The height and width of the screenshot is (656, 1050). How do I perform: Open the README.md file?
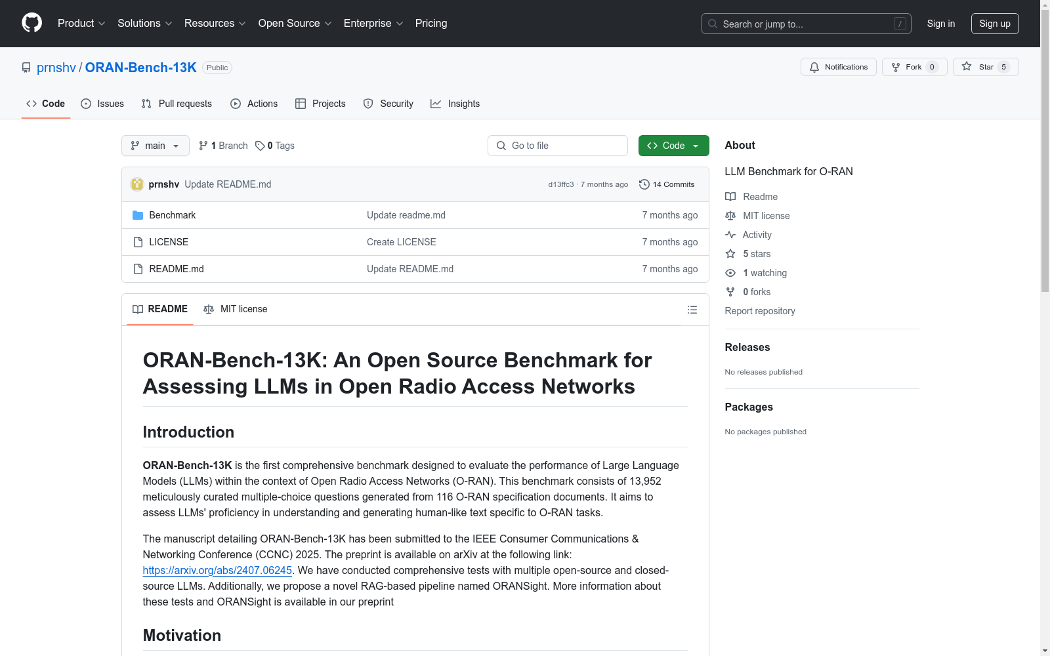coord(177,269)
